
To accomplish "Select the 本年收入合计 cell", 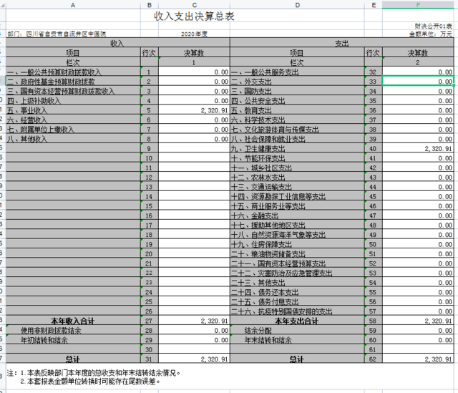I will click(72, 321).
